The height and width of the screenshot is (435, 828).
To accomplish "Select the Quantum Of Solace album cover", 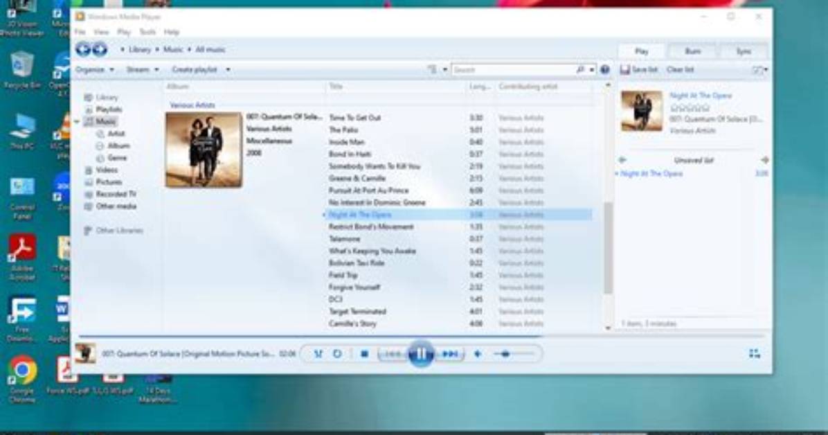I will coord(204,150).
